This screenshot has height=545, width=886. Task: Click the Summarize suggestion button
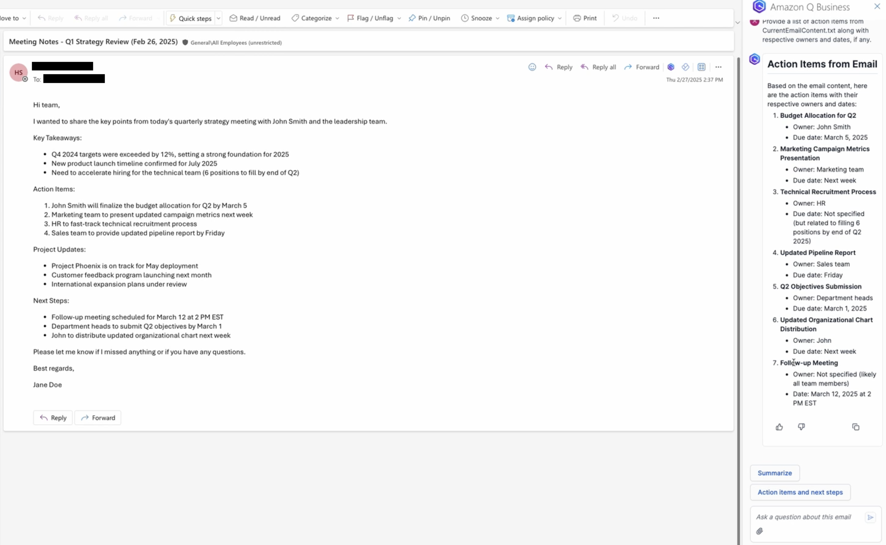(x=774, y=473)
